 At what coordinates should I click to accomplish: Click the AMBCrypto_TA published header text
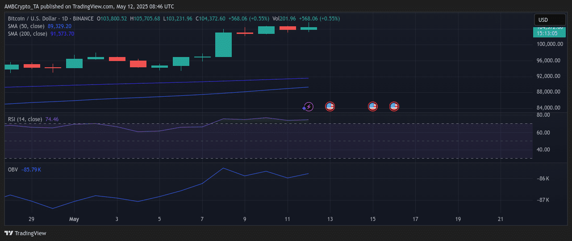(89, 6)
